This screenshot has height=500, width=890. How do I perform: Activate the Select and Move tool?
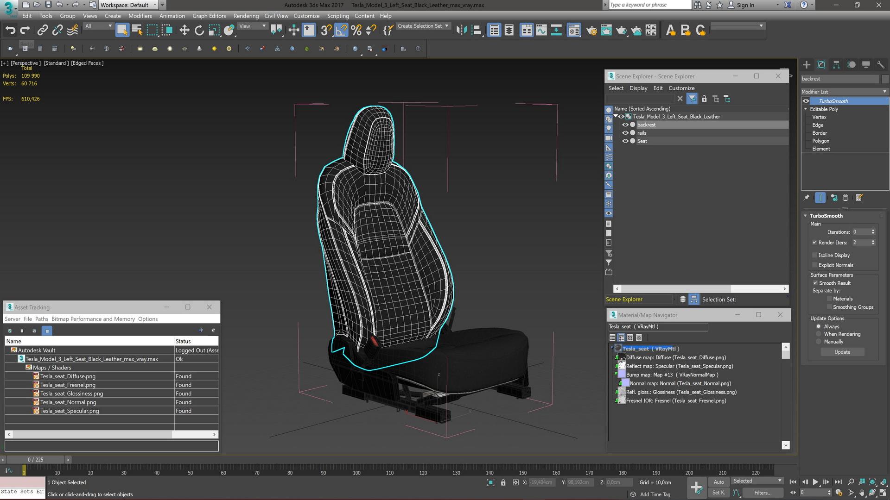pos(184,31)
